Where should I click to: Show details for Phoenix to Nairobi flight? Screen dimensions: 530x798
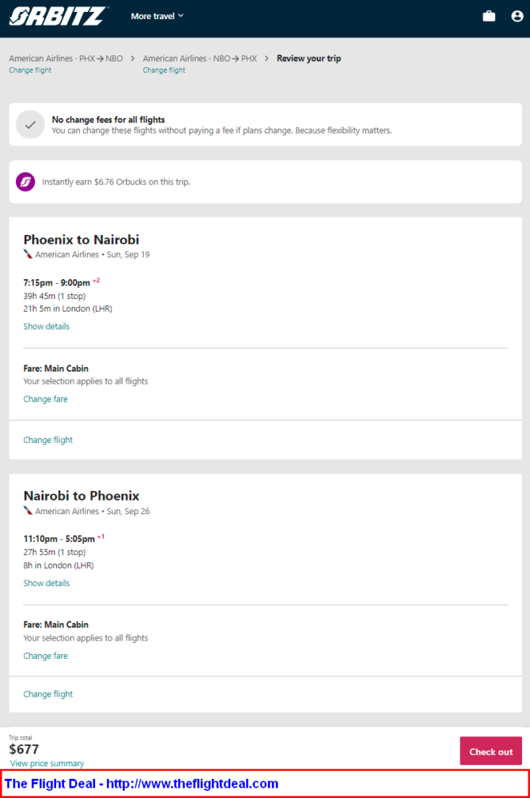(x=47, y=326)
